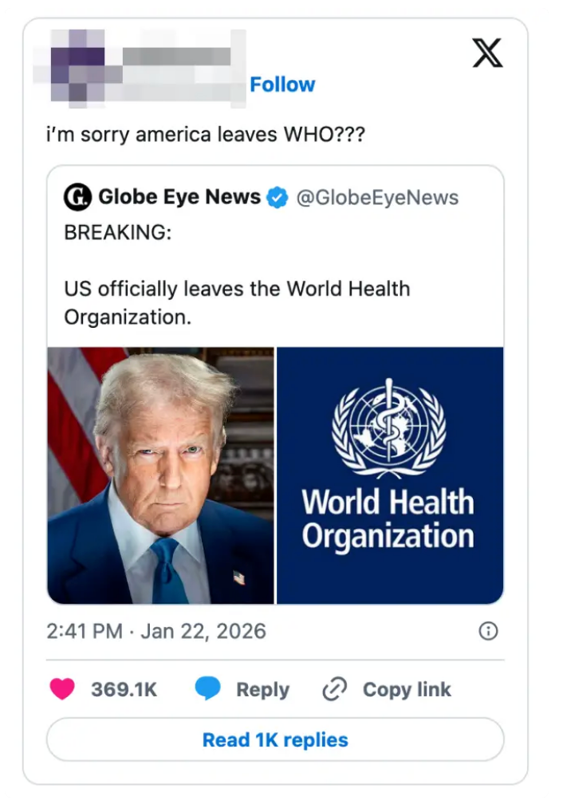
Task: Click the Copy link chain icon
Action: (335, 688)
